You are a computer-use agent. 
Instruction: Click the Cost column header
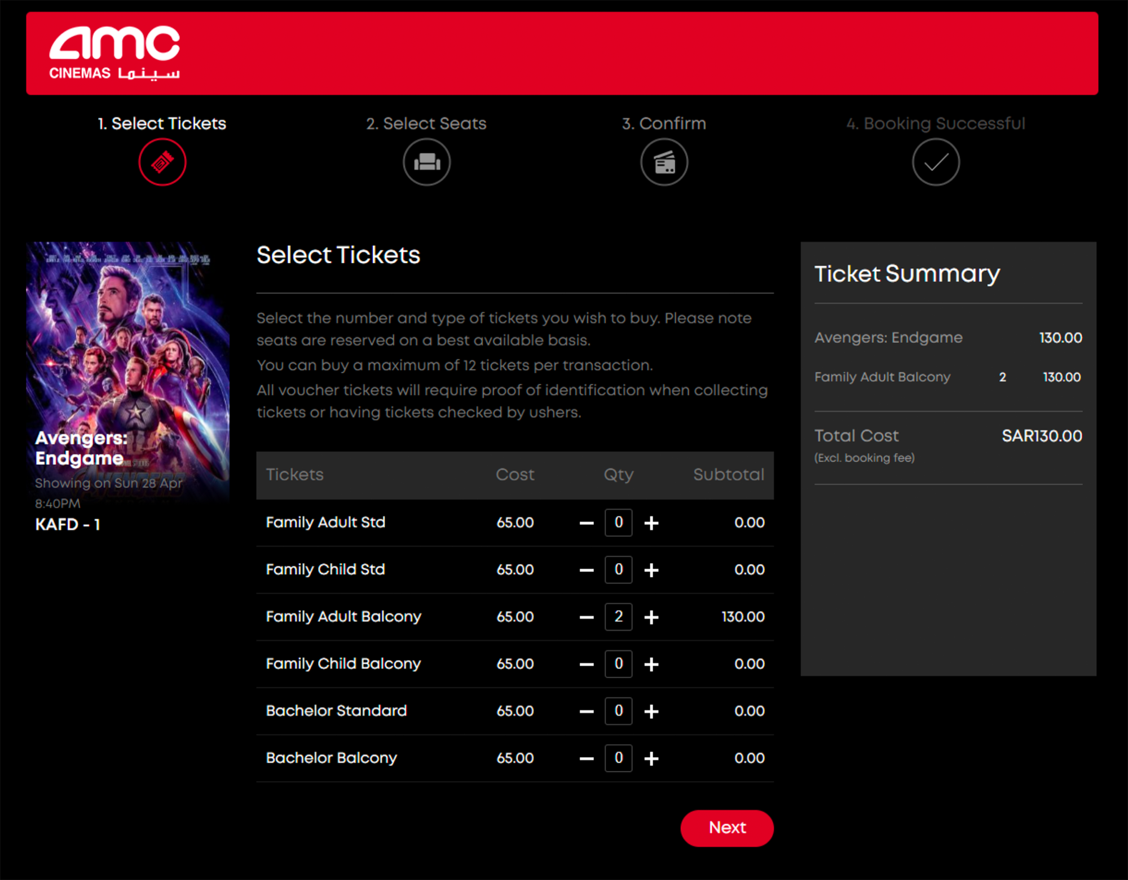[x=515, y=475]
